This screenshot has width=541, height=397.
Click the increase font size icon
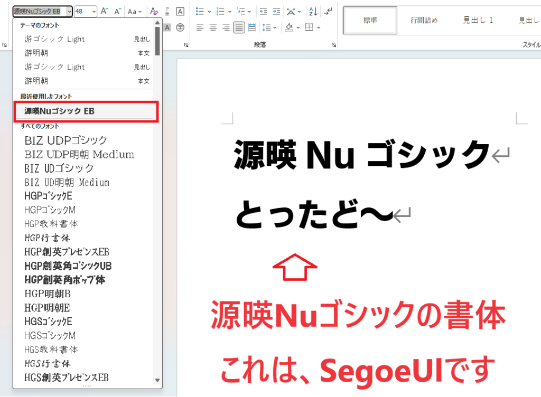point(105,11)
